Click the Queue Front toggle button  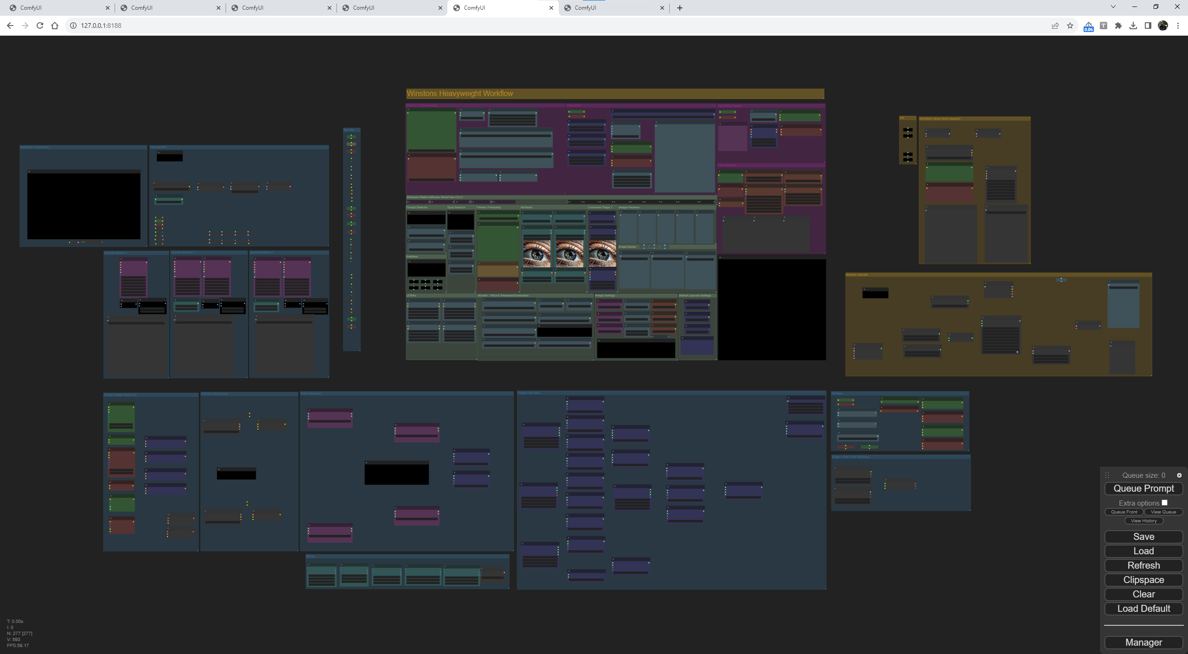pos(1123,512)
